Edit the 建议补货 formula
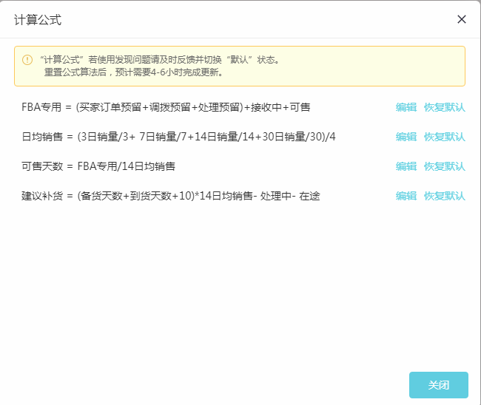Screen dimensions: 481x405 tap(406, 196)
